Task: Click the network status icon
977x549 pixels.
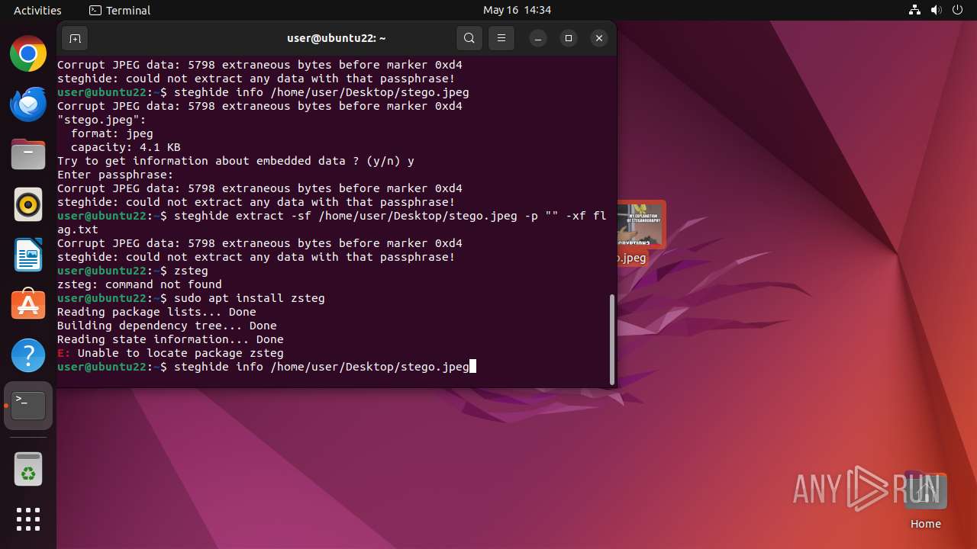Action: (x=915, y=10)
